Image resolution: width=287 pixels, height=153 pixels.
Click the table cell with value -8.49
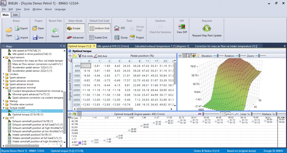(x=86, y=66)
